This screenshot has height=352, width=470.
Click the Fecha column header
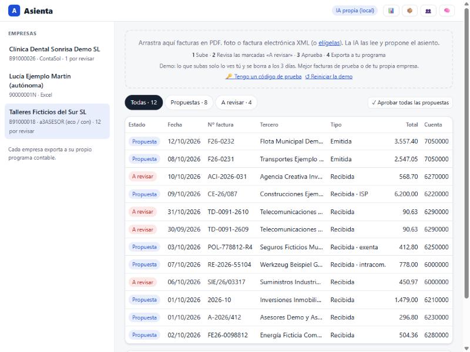pos(174,124)
